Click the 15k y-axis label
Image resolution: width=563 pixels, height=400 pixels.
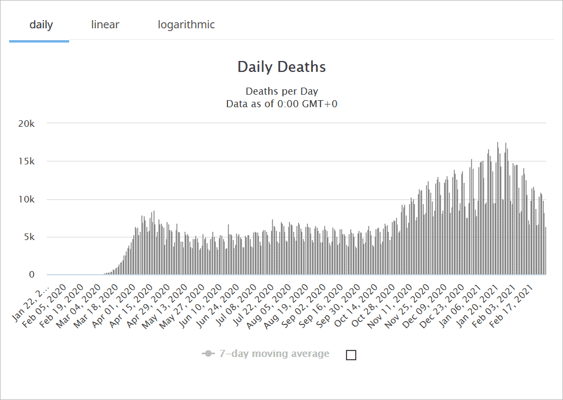point(26,162)
